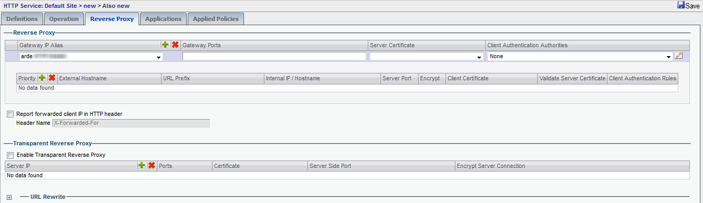This screenshot has width=703, height=203.
Task: Toggle Enable Transparent Reverse Proxy checkbox
Action: (x=10, y=155)
